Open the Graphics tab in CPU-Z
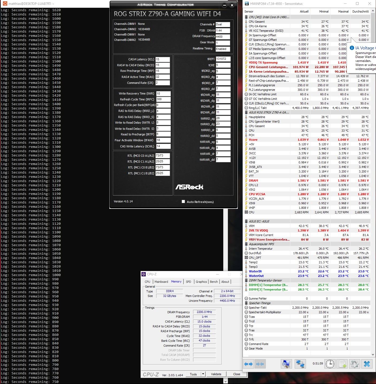The image size is (376, 384). pyautogui.click(x=201, y=282)
